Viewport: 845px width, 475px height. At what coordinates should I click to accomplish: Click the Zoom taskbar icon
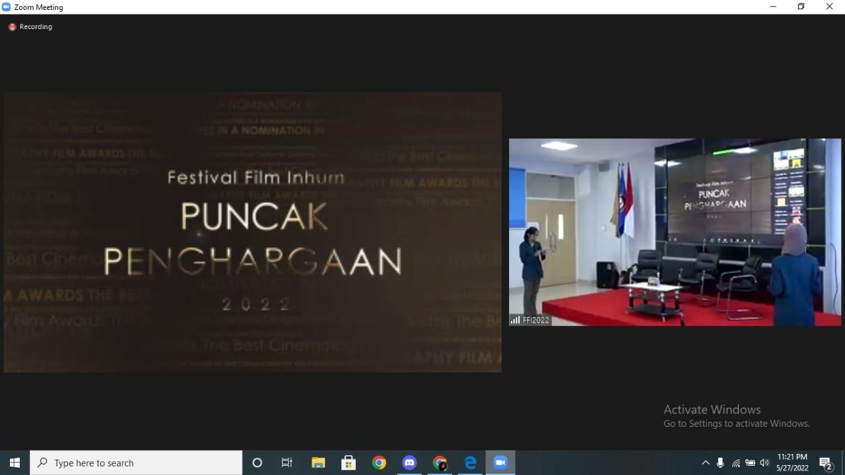pos(500,462)
